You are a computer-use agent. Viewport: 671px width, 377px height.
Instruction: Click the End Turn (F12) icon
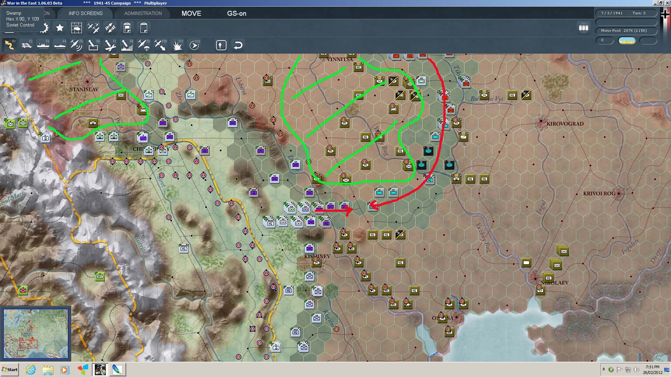click(194, 45)
